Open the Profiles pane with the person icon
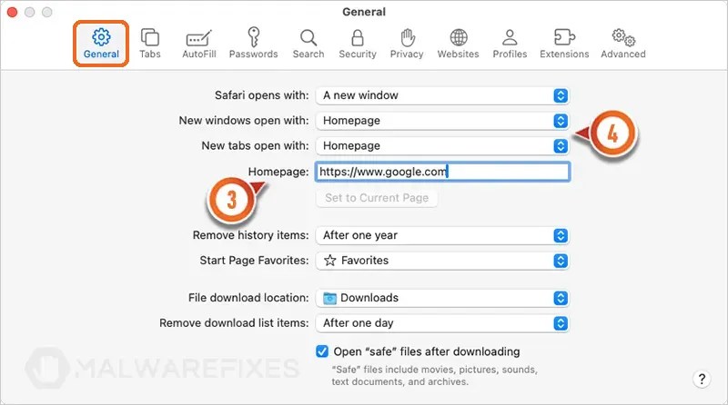Screen dimensions: 728x405 [510, 44]
